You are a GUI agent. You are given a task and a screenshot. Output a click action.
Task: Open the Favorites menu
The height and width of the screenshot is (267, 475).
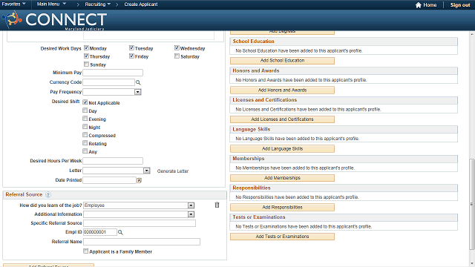pyautogui.click(x=13, y=4)
